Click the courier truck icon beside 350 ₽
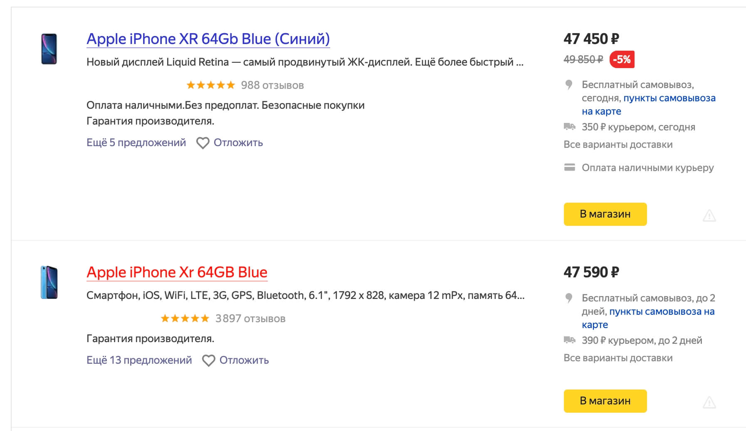 [569, 126]
